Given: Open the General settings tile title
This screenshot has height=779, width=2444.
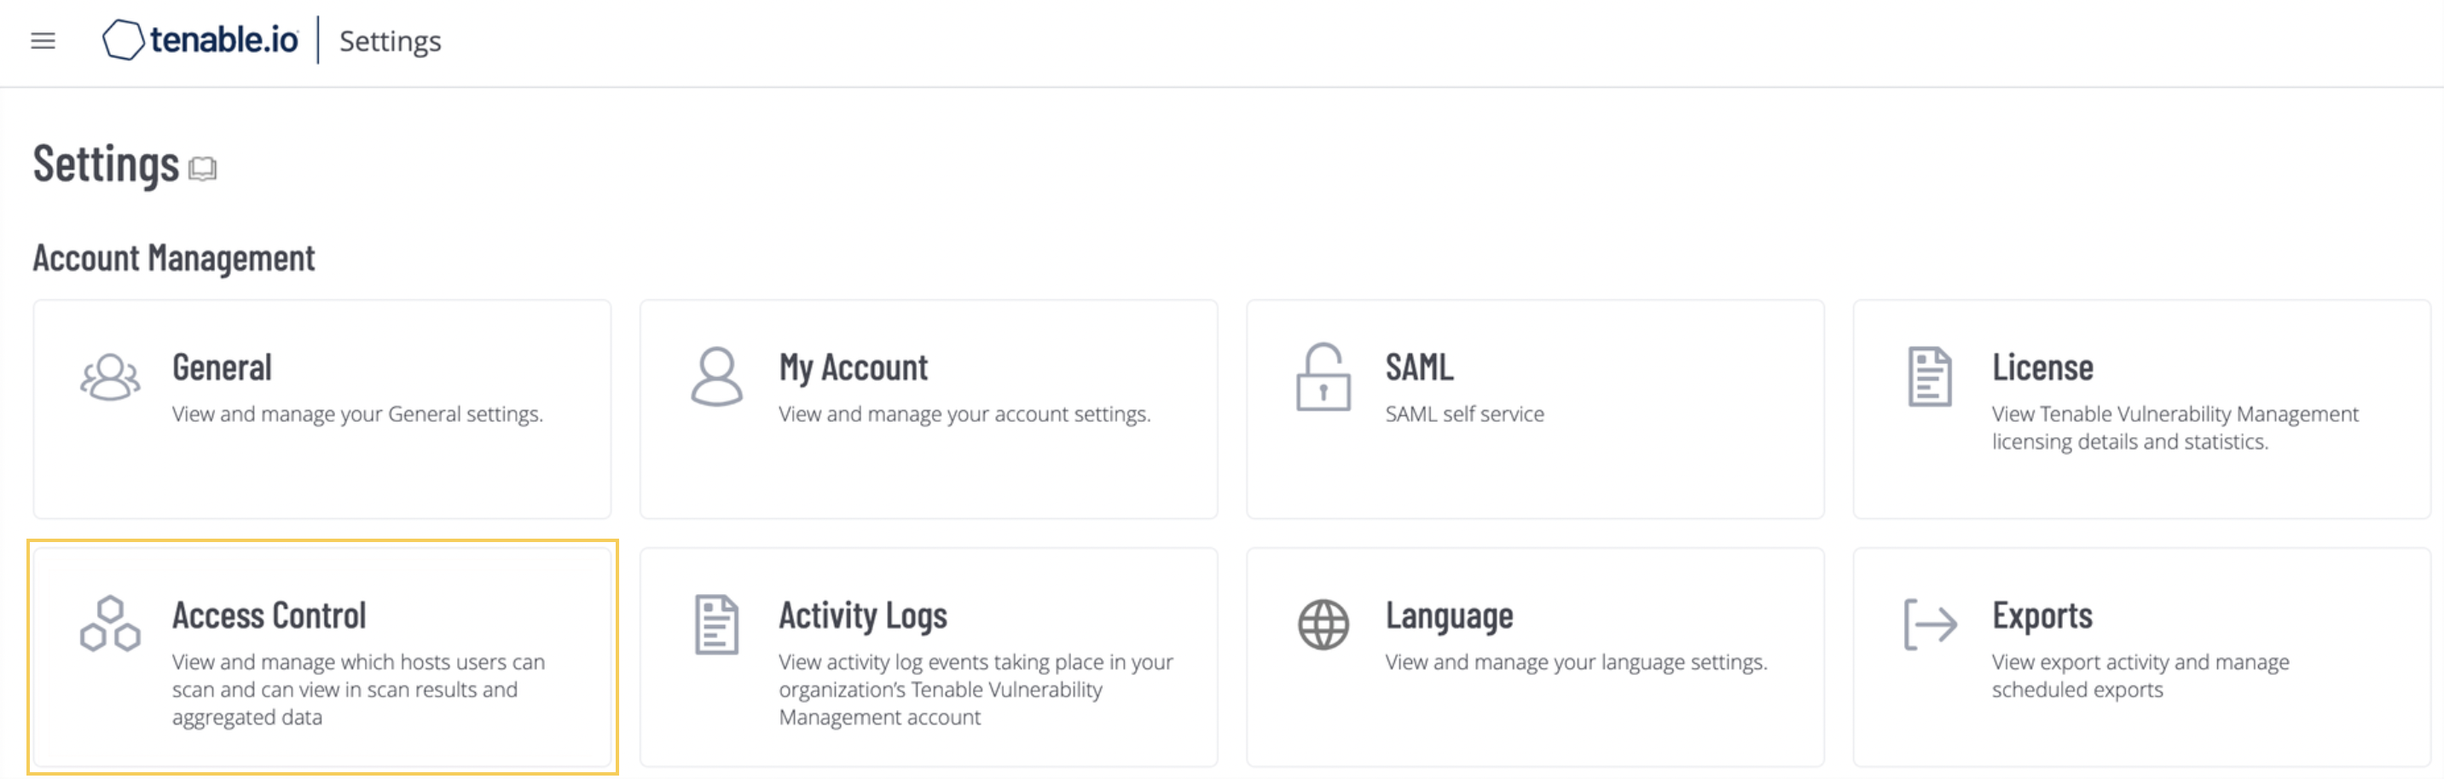Looking at the screenshot, I should (x=222, y=367).
